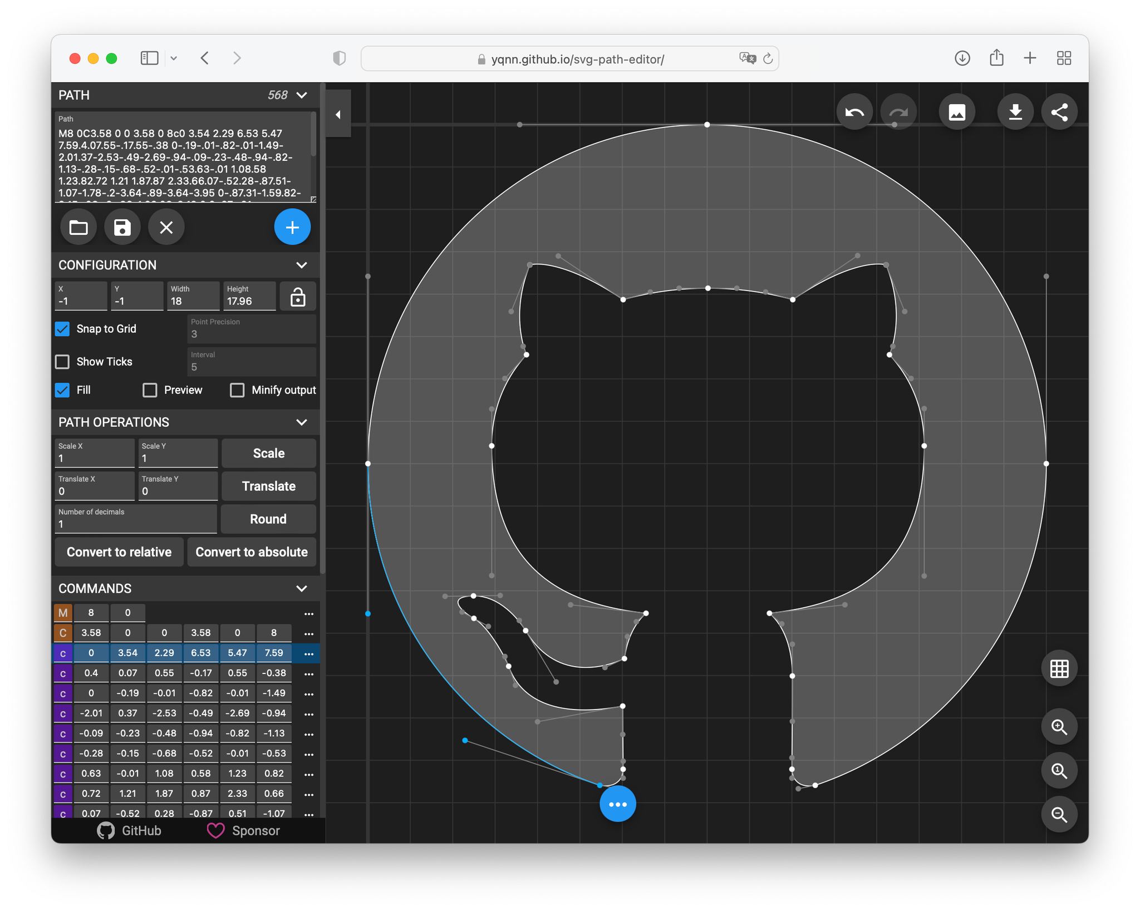Click the viewbox Y input field

point(137,296)
